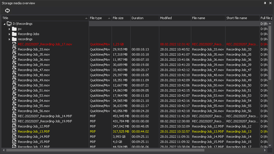Select the Recording-Job_33.mov title
Viewport: 274px width, 154px height.
tap(34, 49)
